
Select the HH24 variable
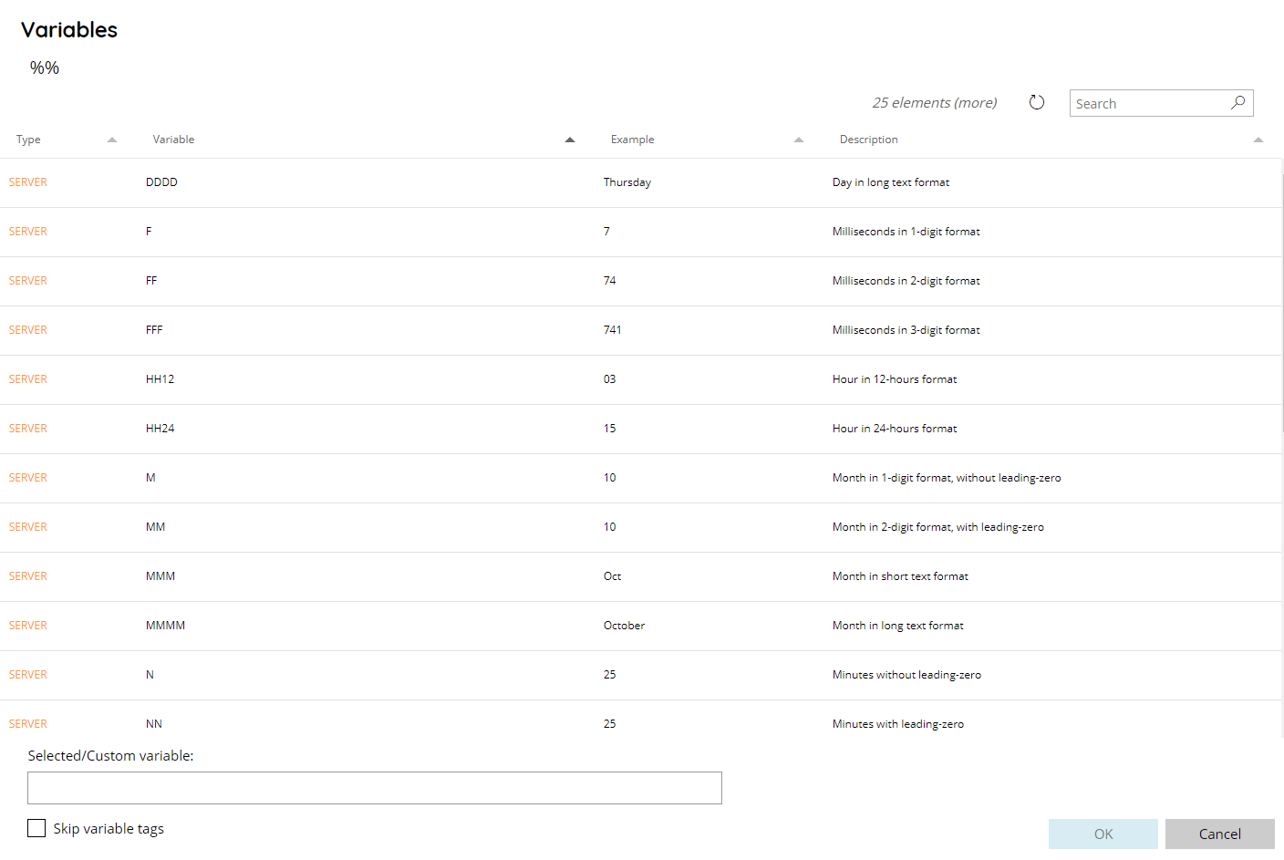pos(160,429)
